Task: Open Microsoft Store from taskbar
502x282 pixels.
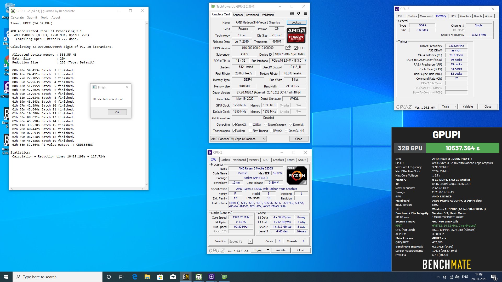Action: (x=160, y=277)
